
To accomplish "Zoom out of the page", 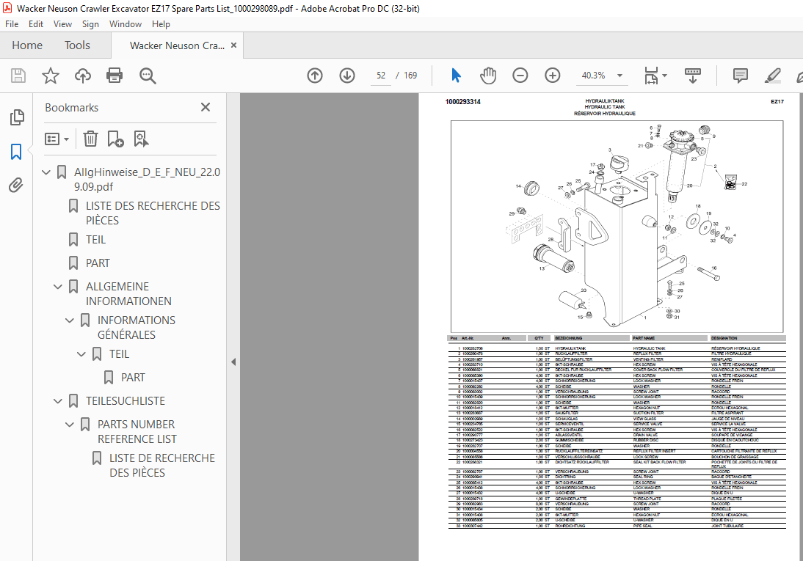I will pyautogui.click(x=520, y=76).
